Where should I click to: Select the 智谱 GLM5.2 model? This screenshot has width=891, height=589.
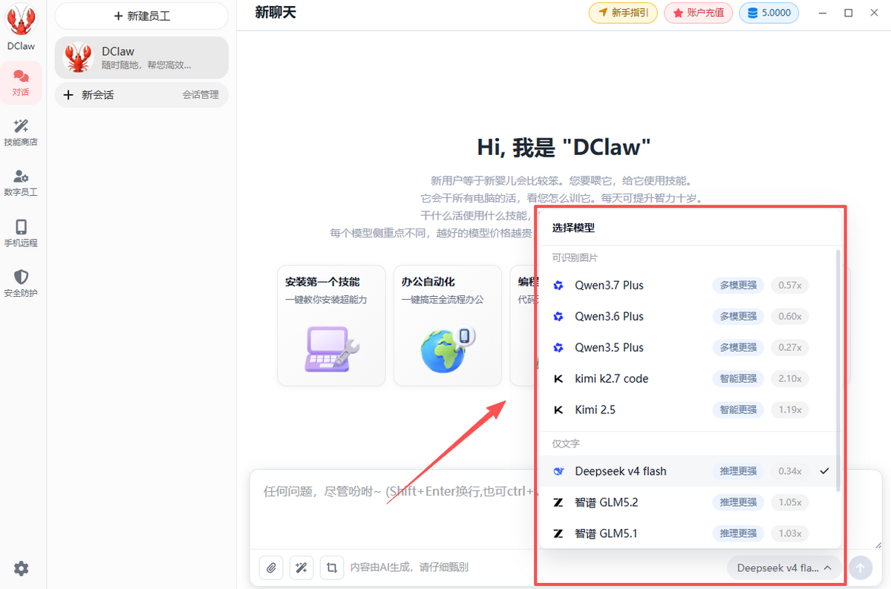click(x=687, y=502)
